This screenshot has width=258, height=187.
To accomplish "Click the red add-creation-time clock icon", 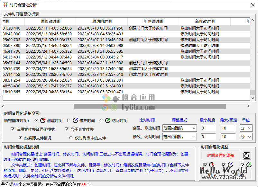I will (x=212, y=164).
